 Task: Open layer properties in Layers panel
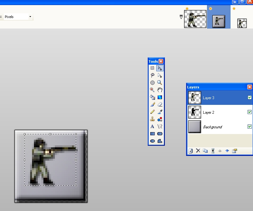pos(234,151)
